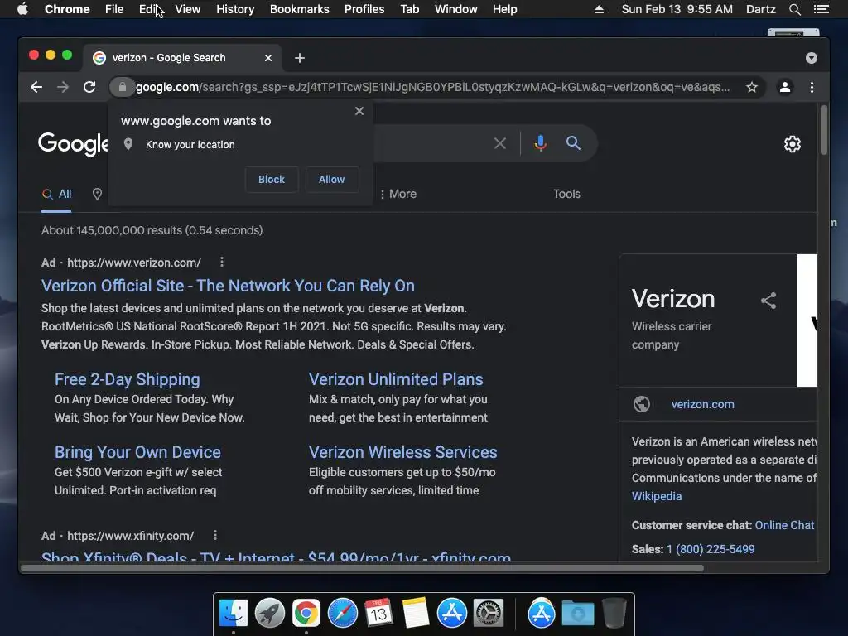Open Spotlight search in menu bar
Image resolution: width=848 pixels, height=636 pixels.
tap(794, 9)
